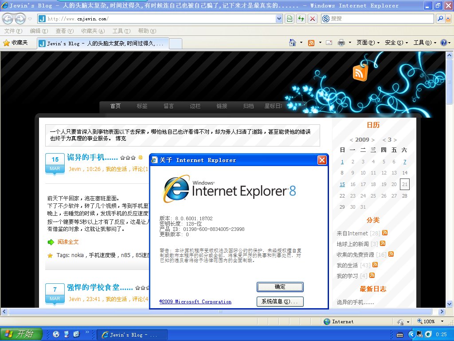Click the Home icon in the command bar
Image resolution: width=454 pixels, height=341 pixels.
point(293,43)
